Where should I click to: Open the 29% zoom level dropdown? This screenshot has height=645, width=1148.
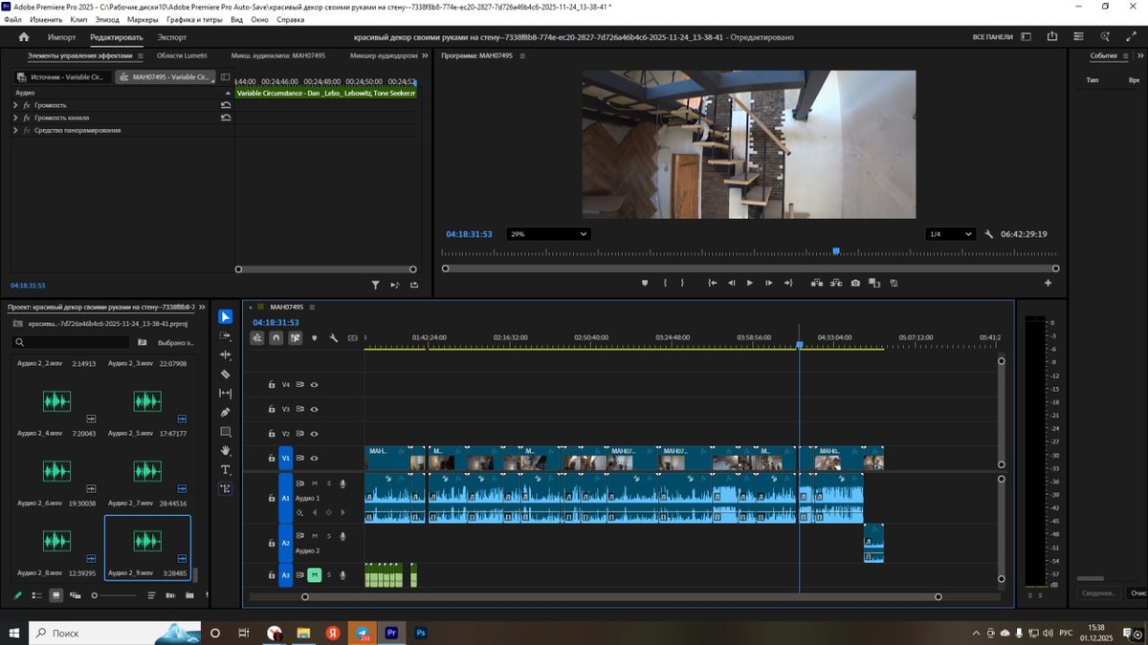548,234
